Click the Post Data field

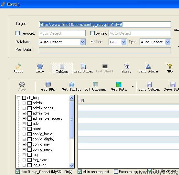[x=105, y=50]
